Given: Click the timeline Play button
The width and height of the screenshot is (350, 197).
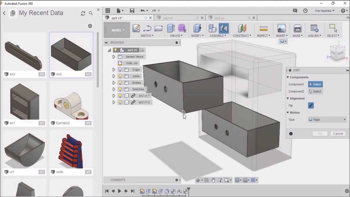Looking at the screenshot, I should [119, 191].
